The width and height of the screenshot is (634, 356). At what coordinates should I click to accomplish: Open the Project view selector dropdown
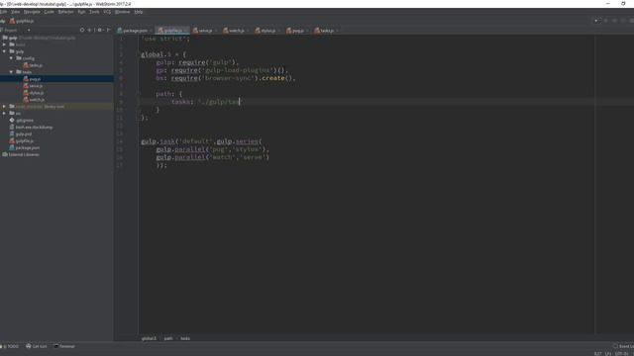point(29,31)
